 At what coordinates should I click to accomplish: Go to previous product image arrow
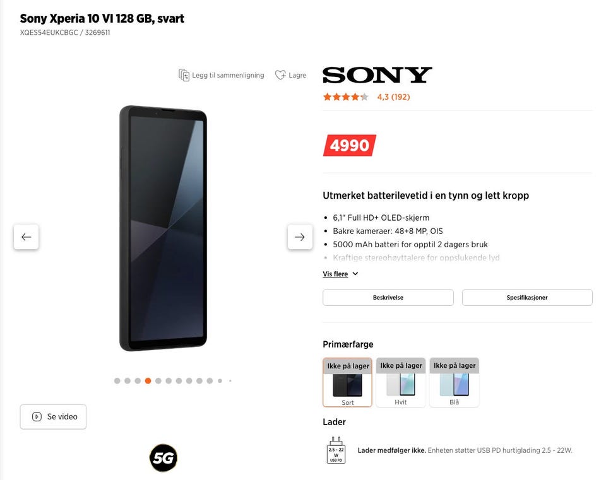click(27, 237)
